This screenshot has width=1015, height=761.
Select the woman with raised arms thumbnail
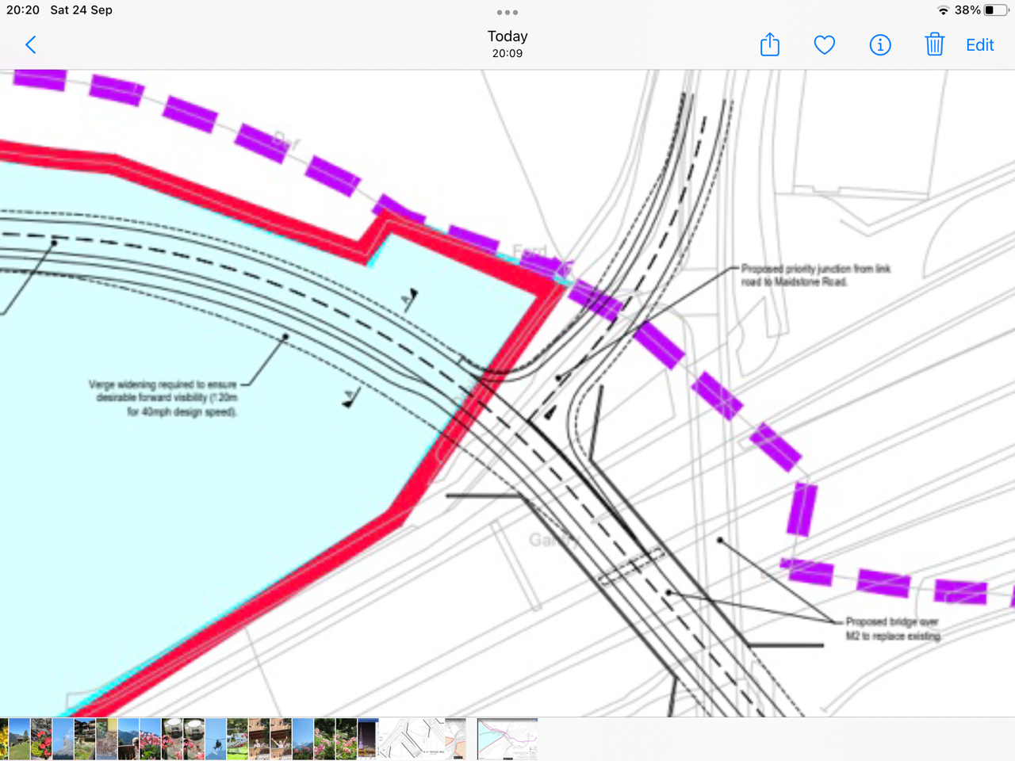(280, 739)
